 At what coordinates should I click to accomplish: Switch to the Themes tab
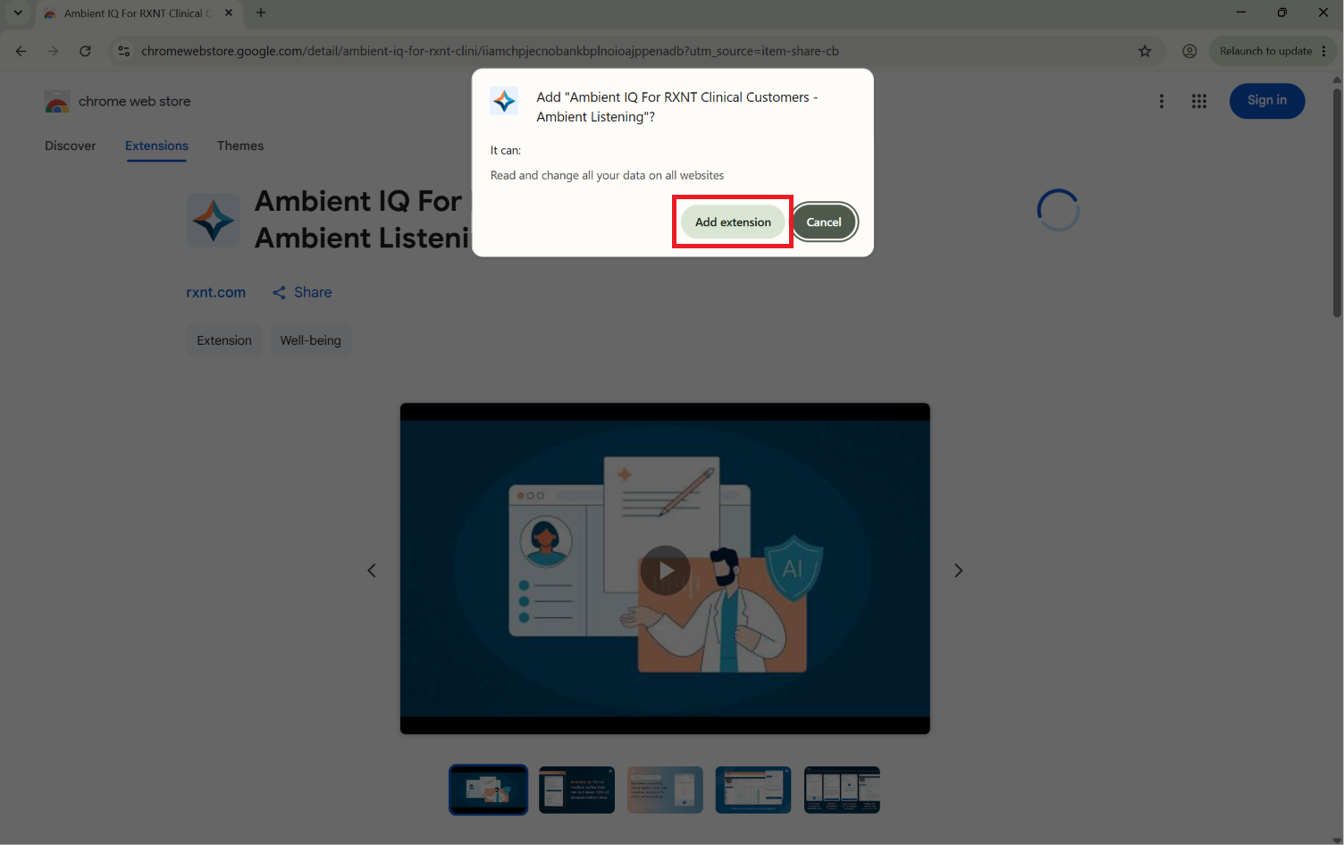[x=240, y=146]
